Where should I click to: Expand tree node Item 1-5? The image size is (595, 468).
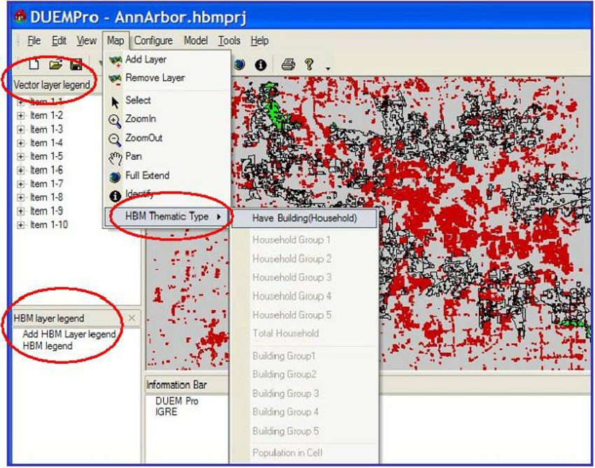pos(21,157)
